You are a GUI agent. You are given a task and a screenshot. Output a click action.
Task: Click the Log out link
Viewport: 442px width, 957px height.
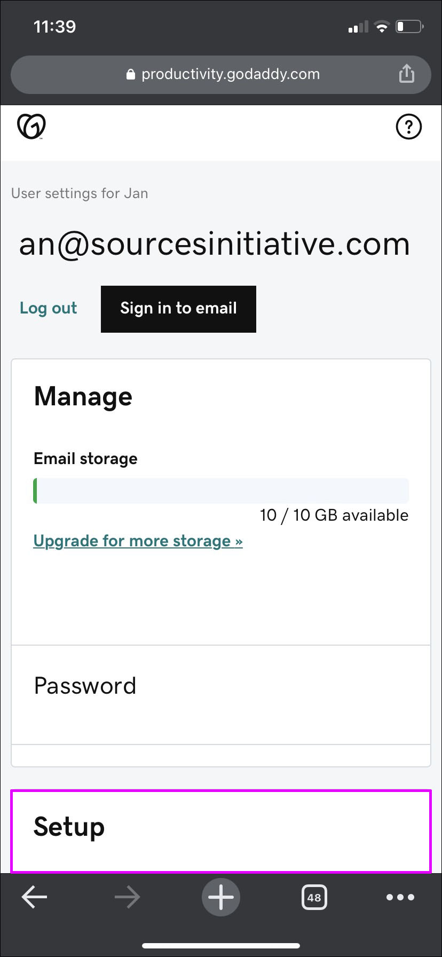(x=49, y=308)
